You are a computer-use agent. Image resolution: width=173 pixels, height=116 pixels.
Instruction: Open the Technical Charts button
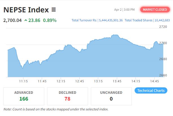pyautogui.click(x=151, y=91)
